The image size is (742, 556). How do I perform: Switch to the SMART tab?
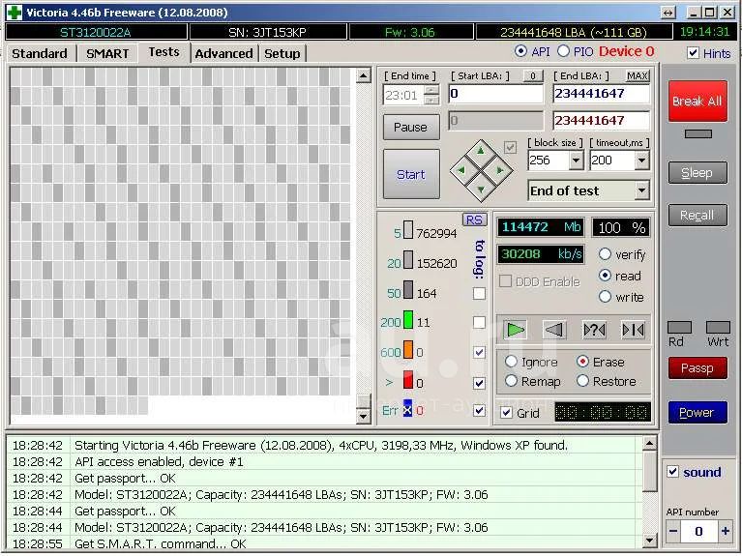[107, 53]
